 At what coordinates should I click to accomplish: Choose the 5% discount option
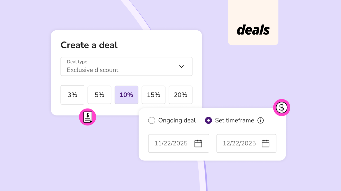pyautogui.click(x=99, y=95)
